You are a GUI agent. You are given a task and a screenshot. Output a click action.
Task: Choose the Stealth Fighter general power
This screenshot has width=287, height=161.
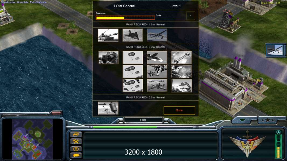click(133, 35)
